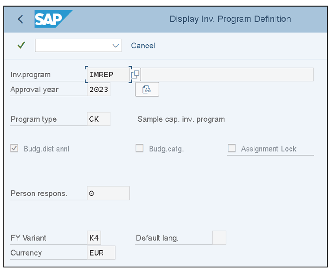The image size is (332, 273).
Task: Click the back navigation arrow
Action: click(x=20, y=19)
